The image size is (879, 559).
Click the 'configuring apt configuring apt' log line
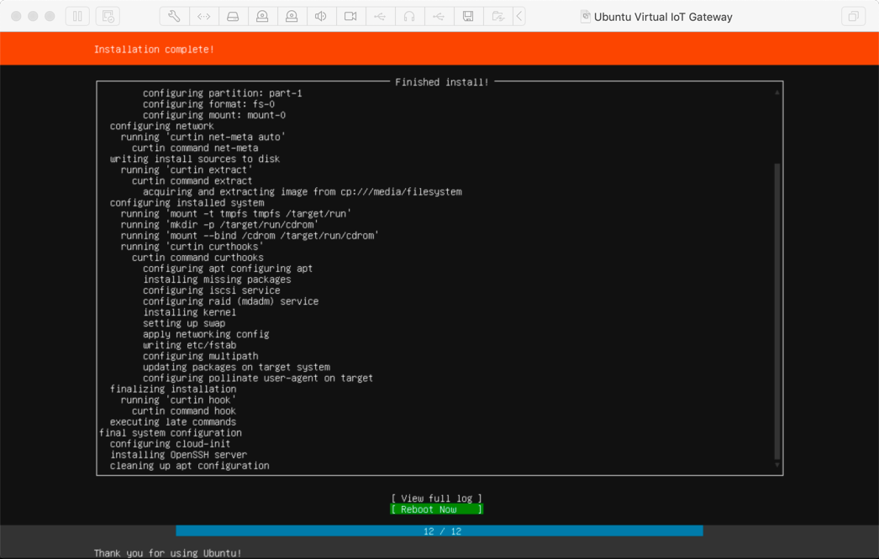pos(228,269)
